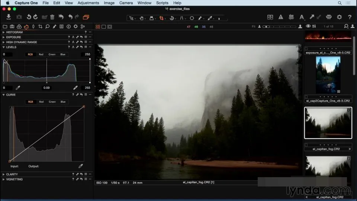Click the trash delete icon
Screen dimensions: 357x201
point(52,17)
